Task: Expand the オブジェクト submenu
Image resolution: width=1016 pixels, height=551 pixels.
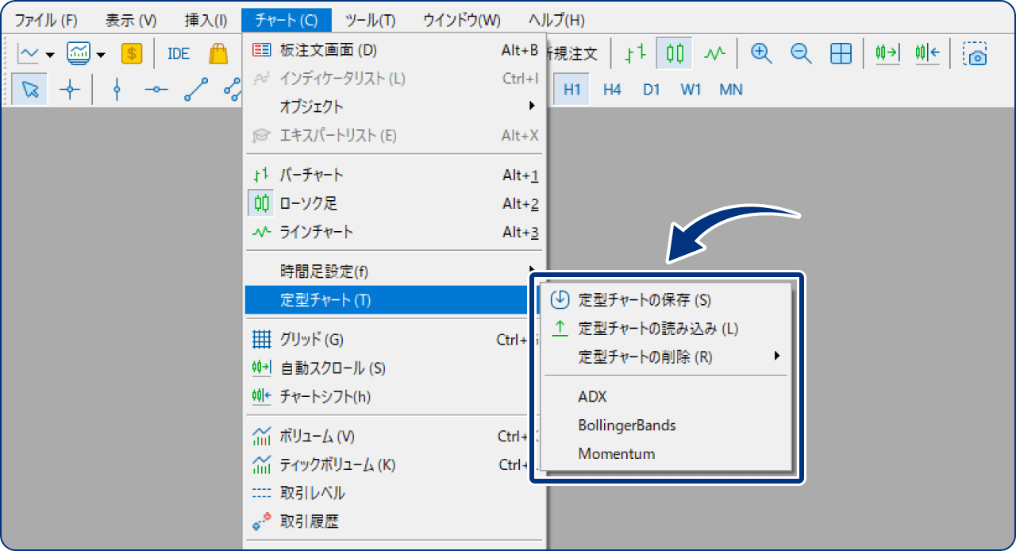Action: (x=317, y=107)
